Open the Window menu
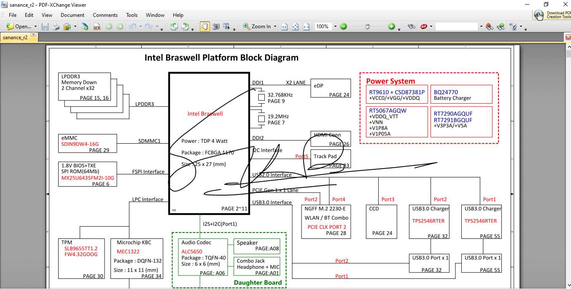Screen dimensions: 571x289 [155, 15]
